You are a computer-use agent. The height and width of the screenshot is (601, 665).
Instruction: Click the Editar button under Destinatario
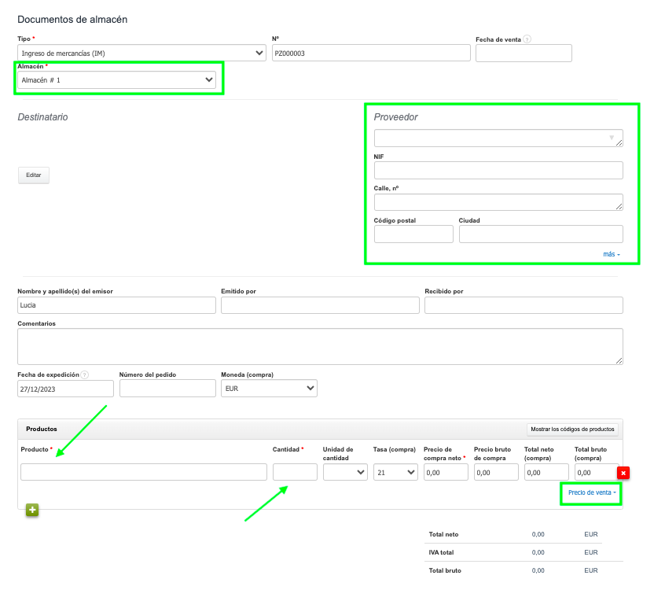click(x=34, y=175)
